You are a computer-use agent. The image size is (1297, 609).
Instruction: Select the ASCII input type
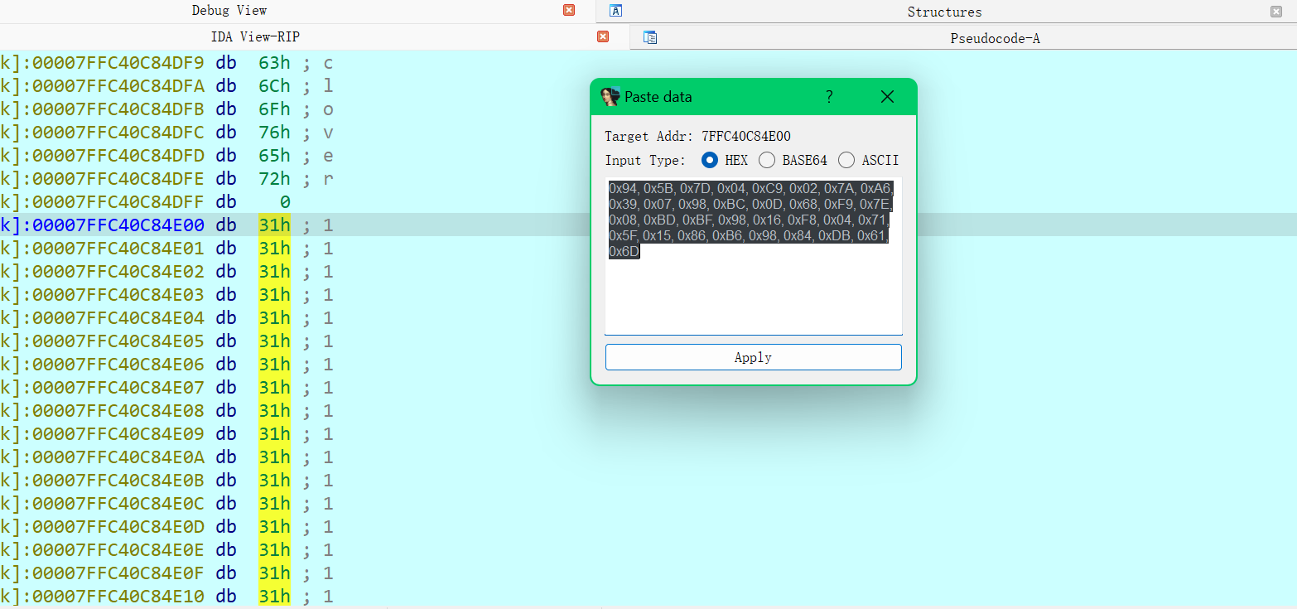846,160
